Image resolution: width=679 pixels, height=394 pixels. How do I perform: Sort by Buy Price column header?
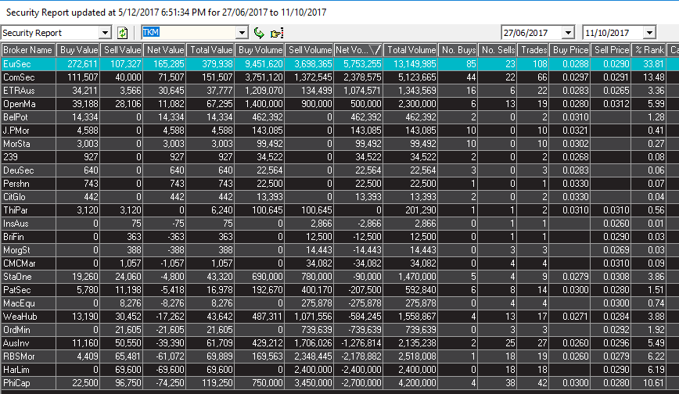(x=569, y=50)
